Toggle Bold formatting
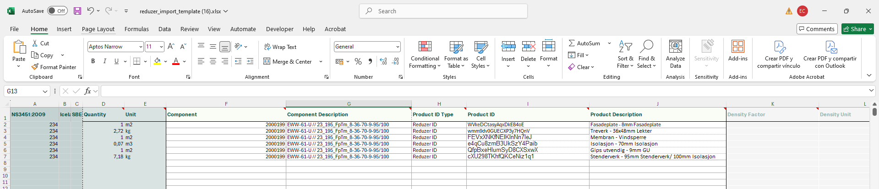The width and height of the screenshot is (879, 189). coord(93,61)
